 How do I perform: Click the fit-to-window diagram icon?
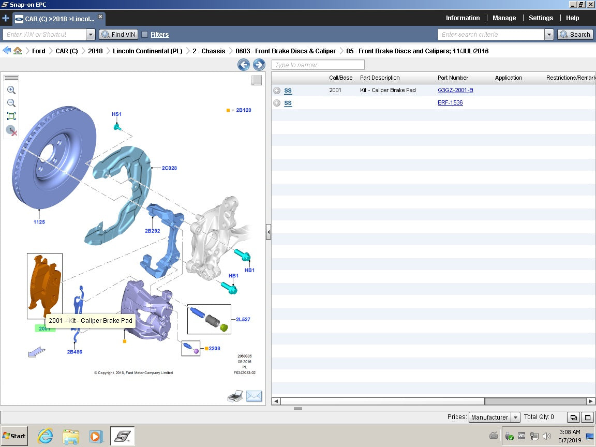pyautogui.click(x=11, y=116)
